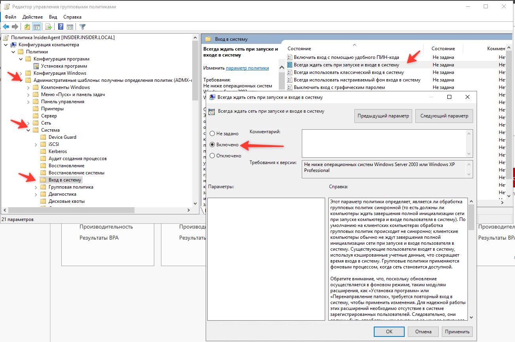This screenshot has width=515, height=342.
Task: Open the Файл menu
Action: tap(11, 17)
